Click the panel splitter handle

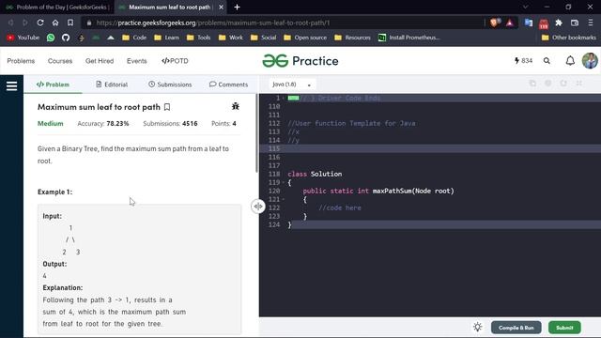coord(258,207)
